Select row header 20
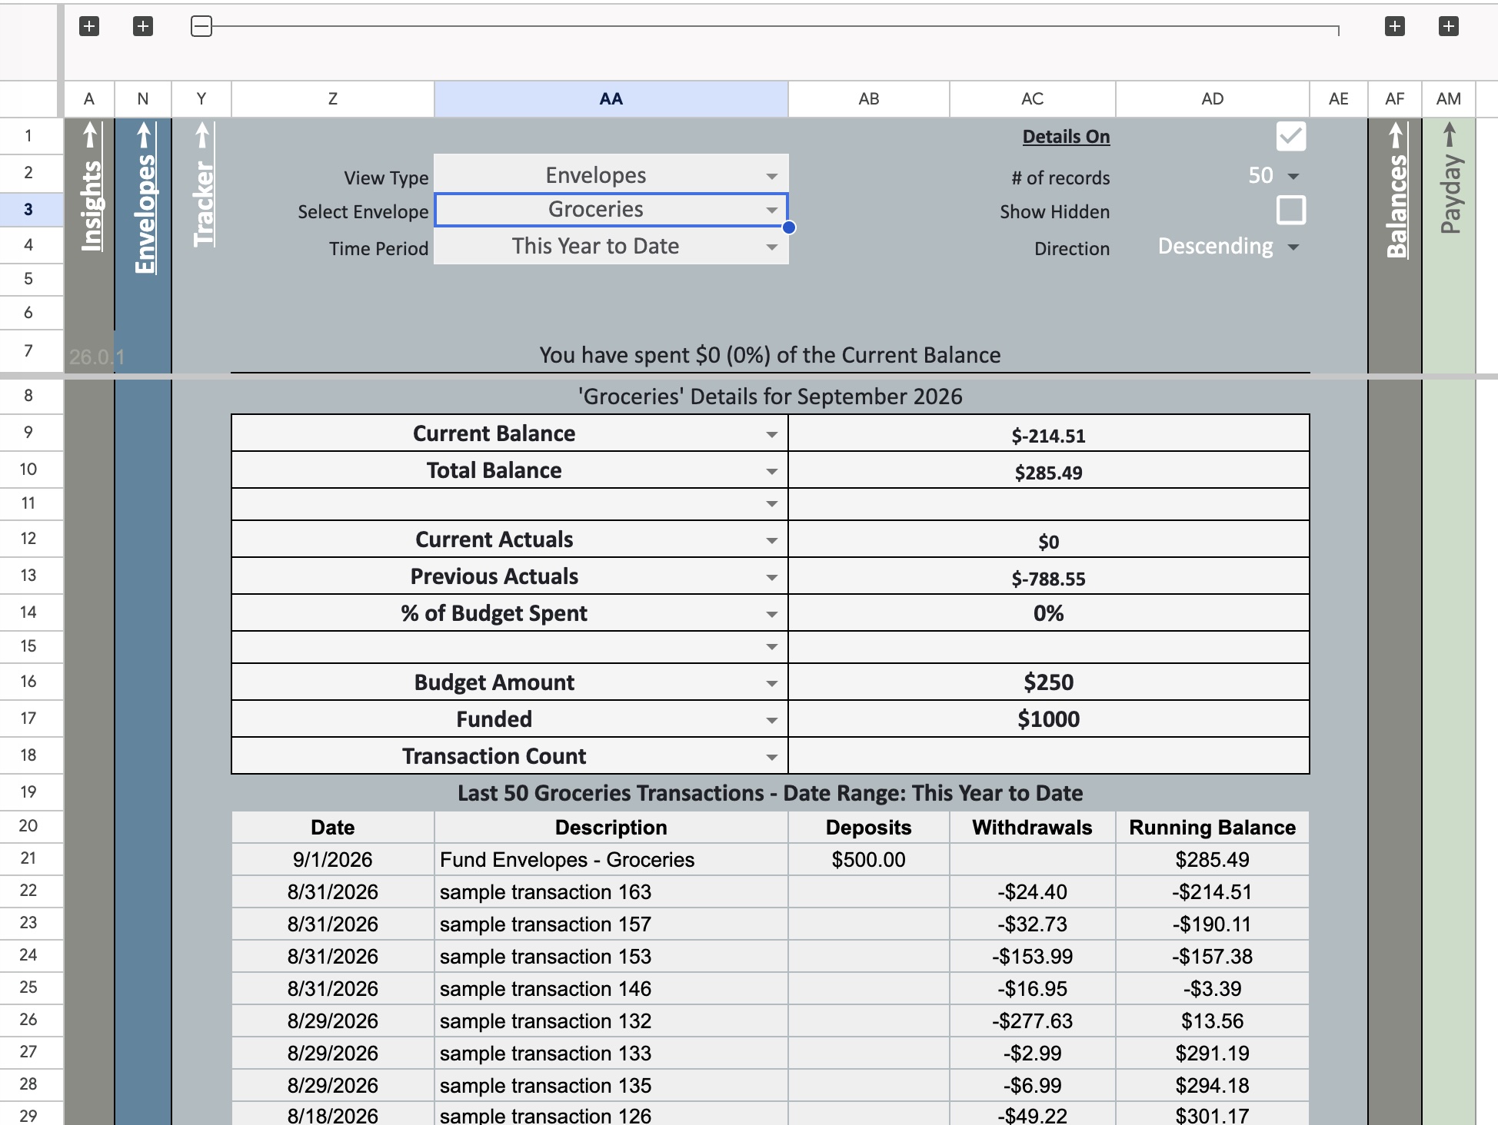1498x1125 pixels. pos(28,826)
